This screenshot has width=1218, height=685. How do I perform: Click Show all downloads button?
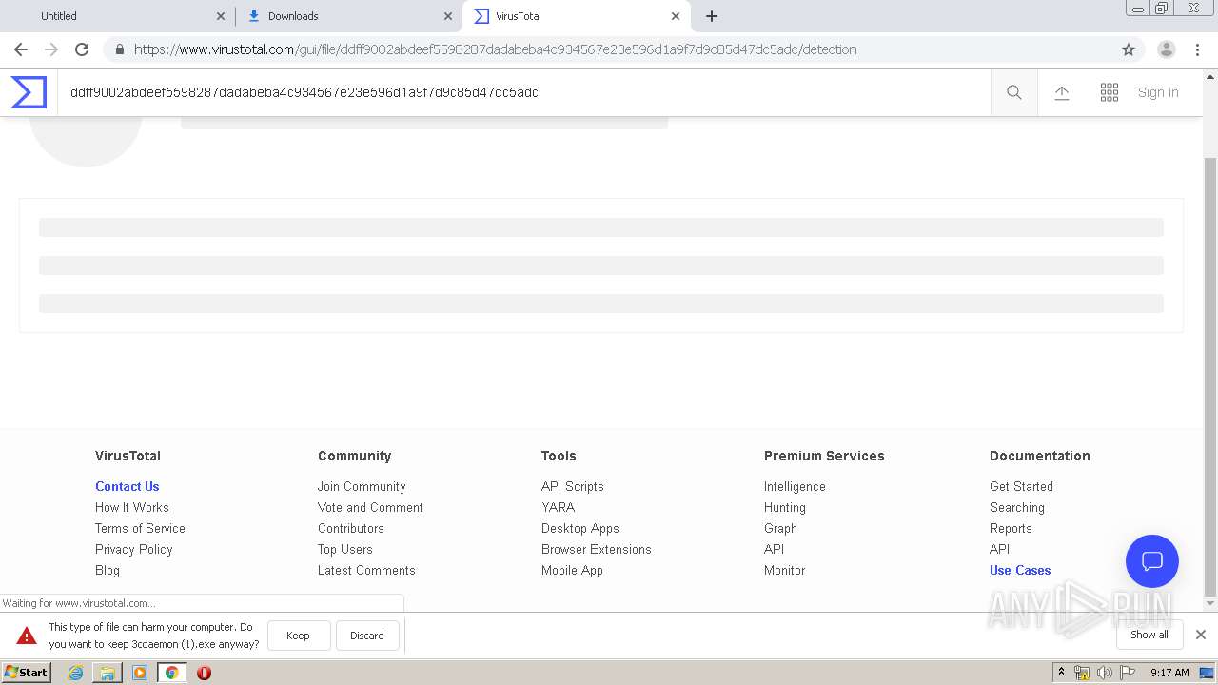[x=1149, y=635]
